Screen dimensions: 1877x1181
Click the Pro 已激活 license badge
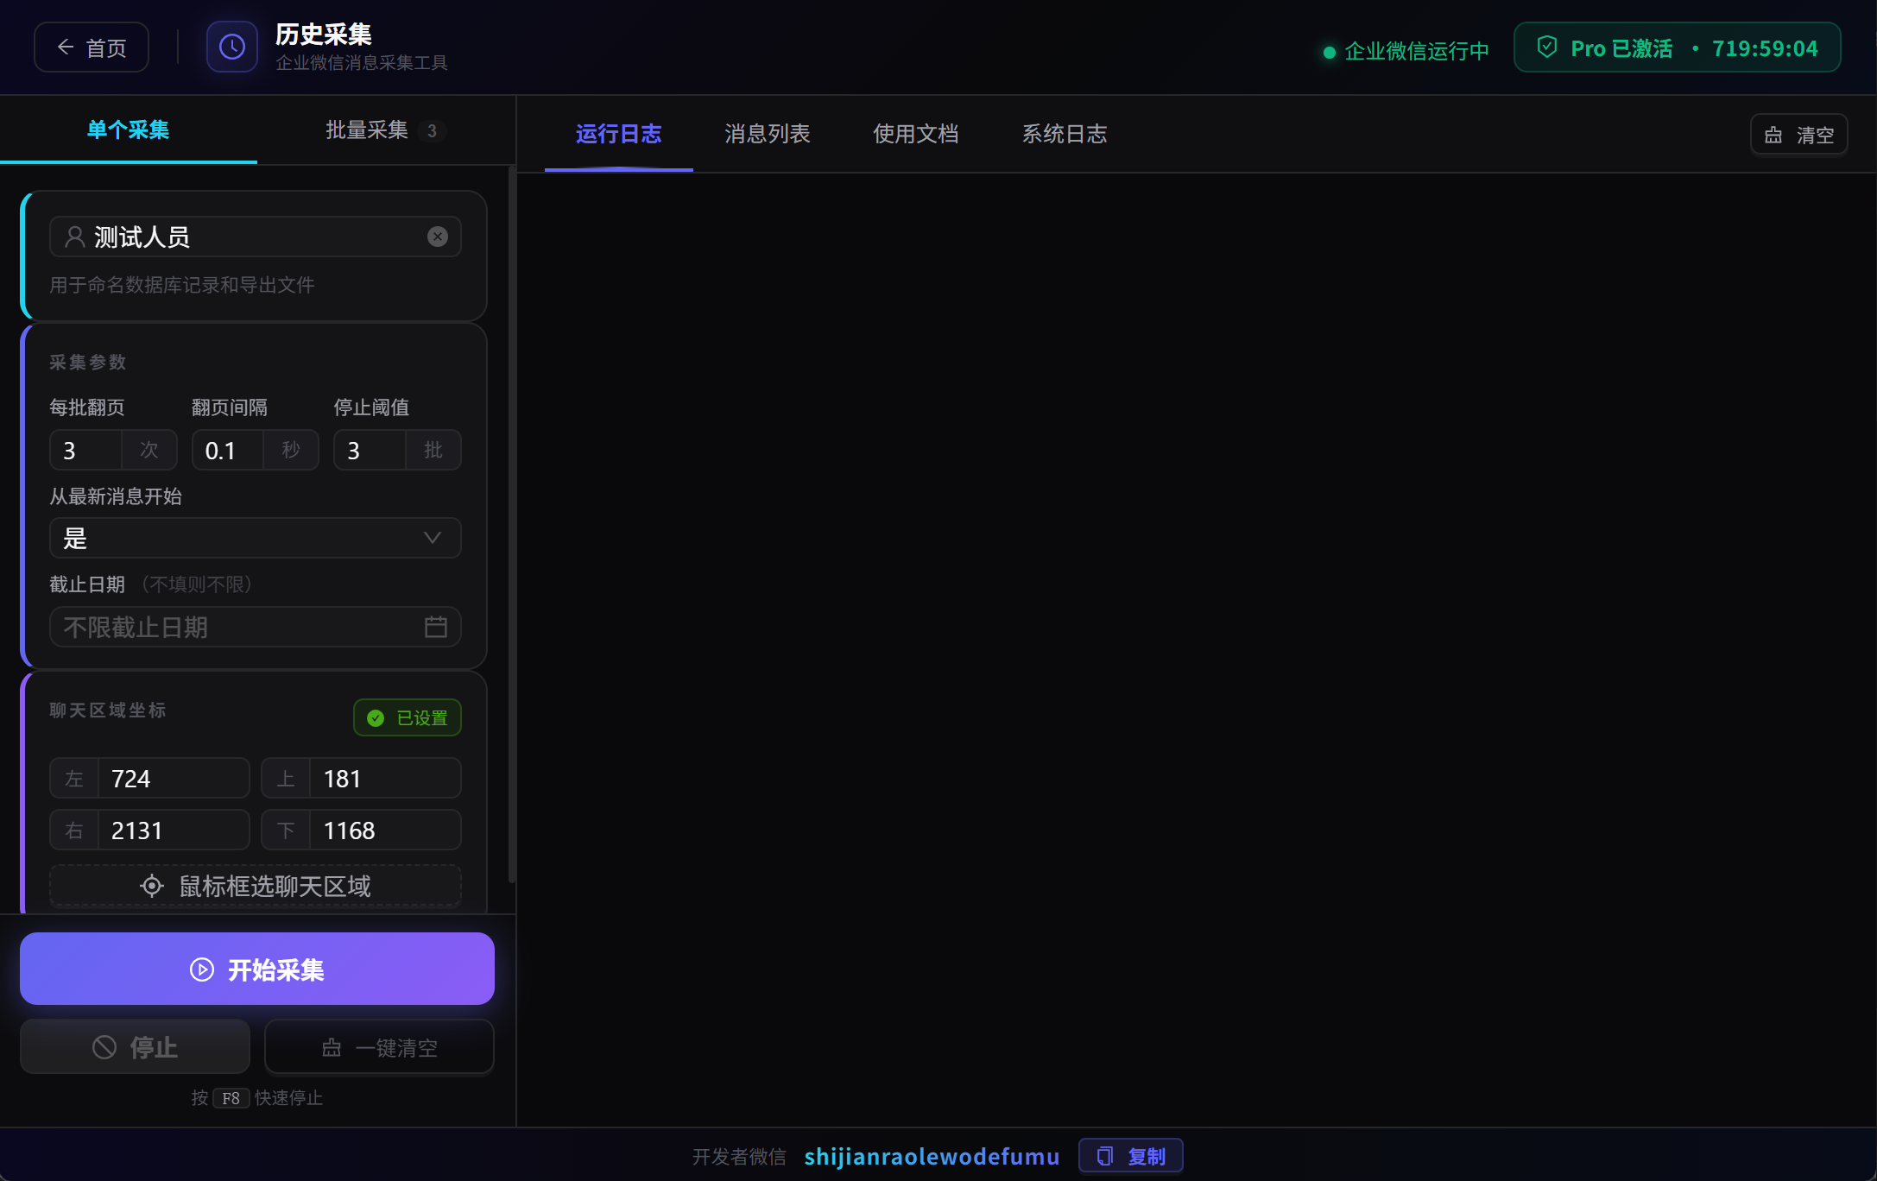pyautogui.click(x=1677, y=47)
